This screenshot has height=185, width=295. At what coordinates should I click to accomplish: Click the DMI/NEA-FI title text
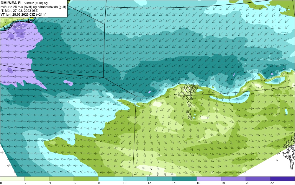coord(11,3)
